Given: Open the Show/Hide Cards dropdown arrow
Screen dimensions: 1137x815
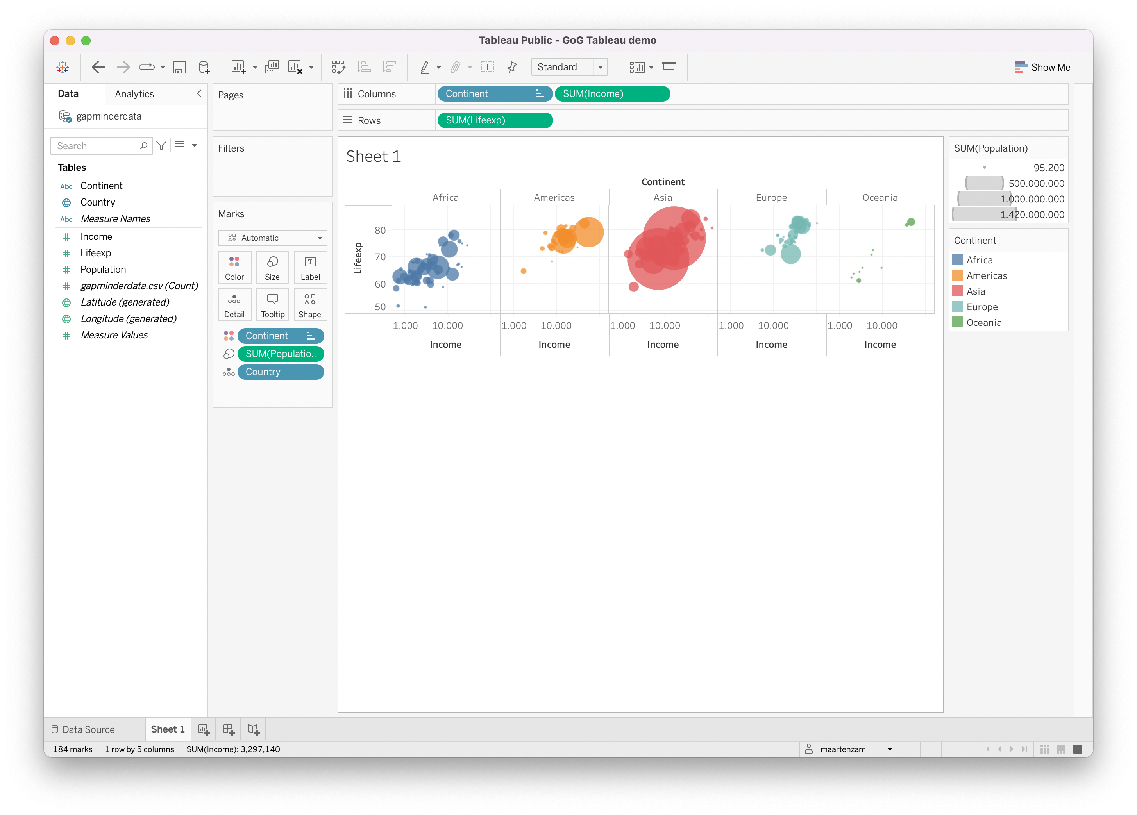Looking at the screenshot, I should click(x=651, y=68).
